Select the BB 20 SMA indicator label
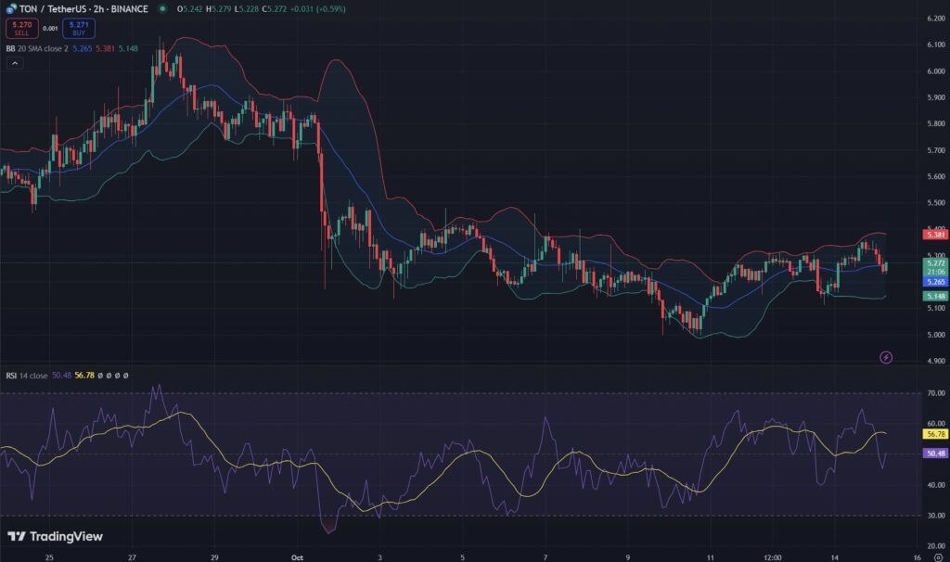This screenshot has height=562, width=950. [39, 48]
